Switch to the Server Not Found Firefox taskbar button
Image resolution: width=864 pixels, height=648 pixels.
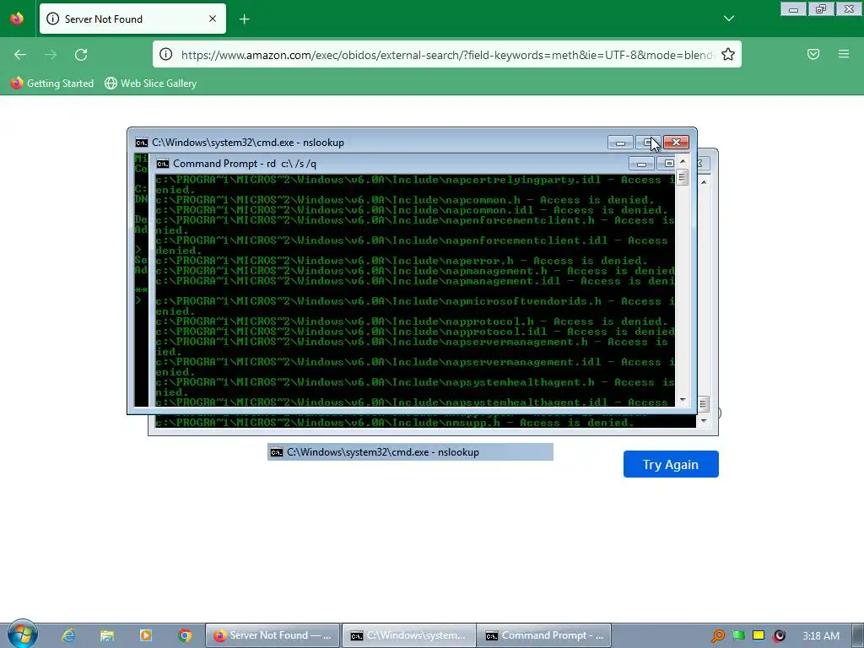[x=273, y=635]
